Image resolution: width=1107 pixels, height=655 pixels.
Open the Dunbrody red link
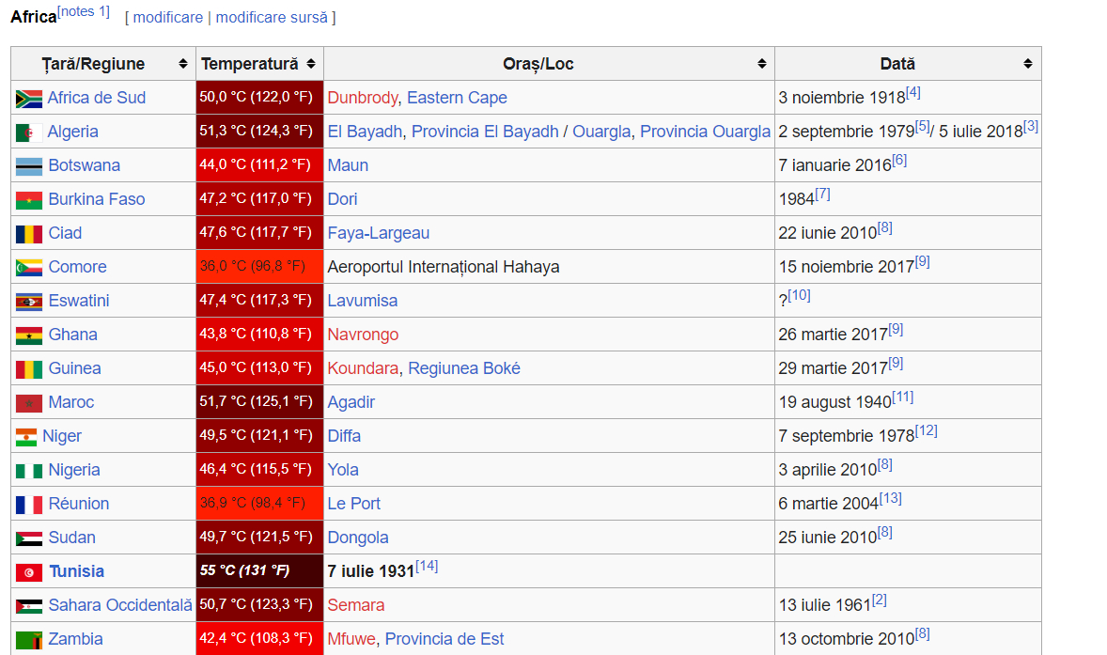tap(363, 98)
